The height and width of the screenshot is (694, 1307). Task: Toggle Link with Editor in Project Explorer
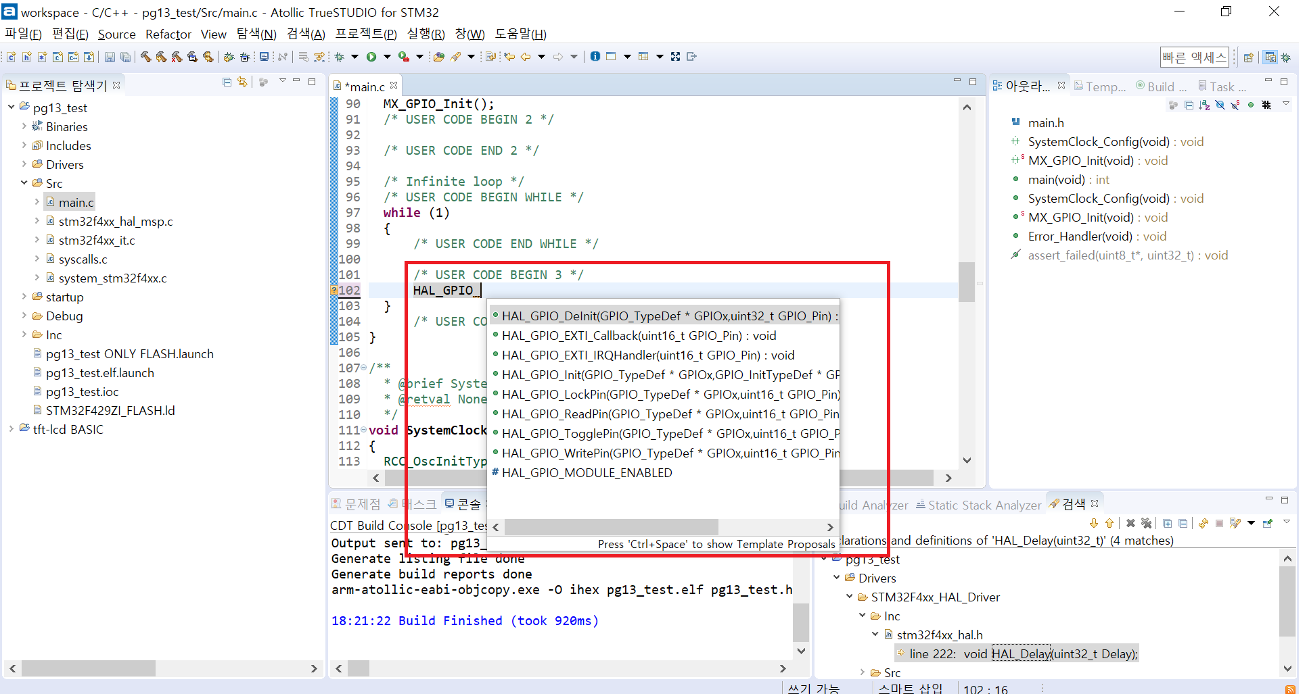tap(242, 82)
